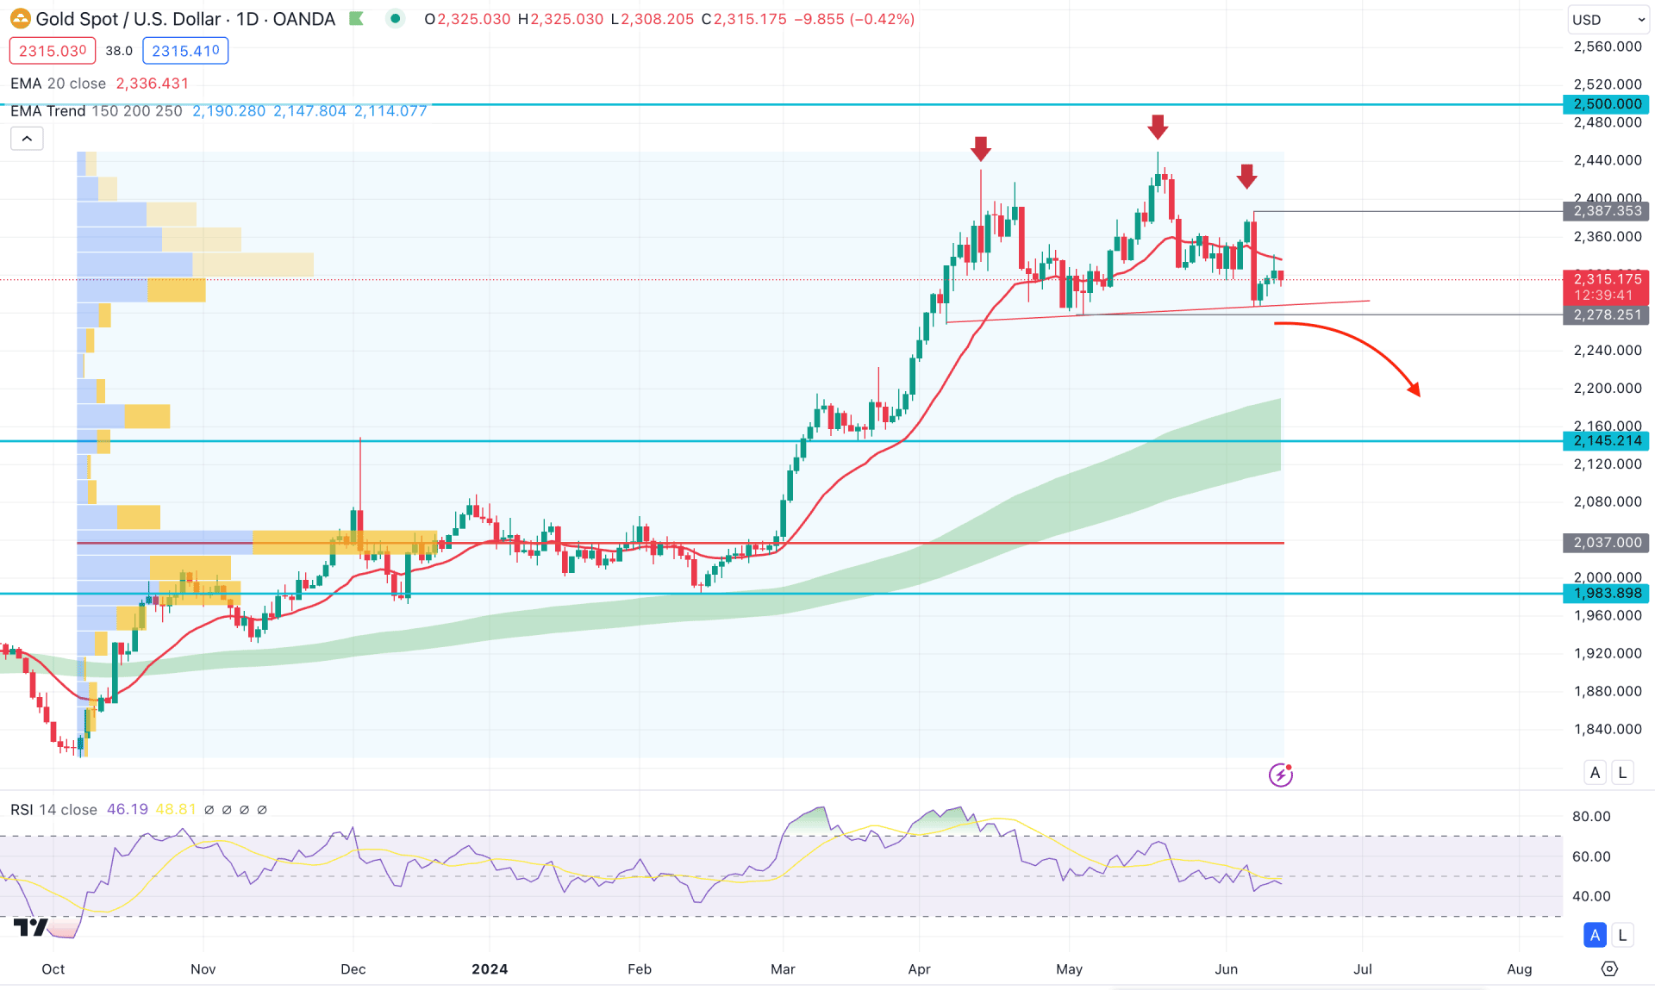Click the green flag icon beside OANDA
This screenshot has width=1655, height=990.
point(356,18)
